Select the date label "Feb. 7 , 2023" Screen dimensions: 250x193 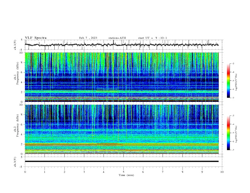pos(88,38)
